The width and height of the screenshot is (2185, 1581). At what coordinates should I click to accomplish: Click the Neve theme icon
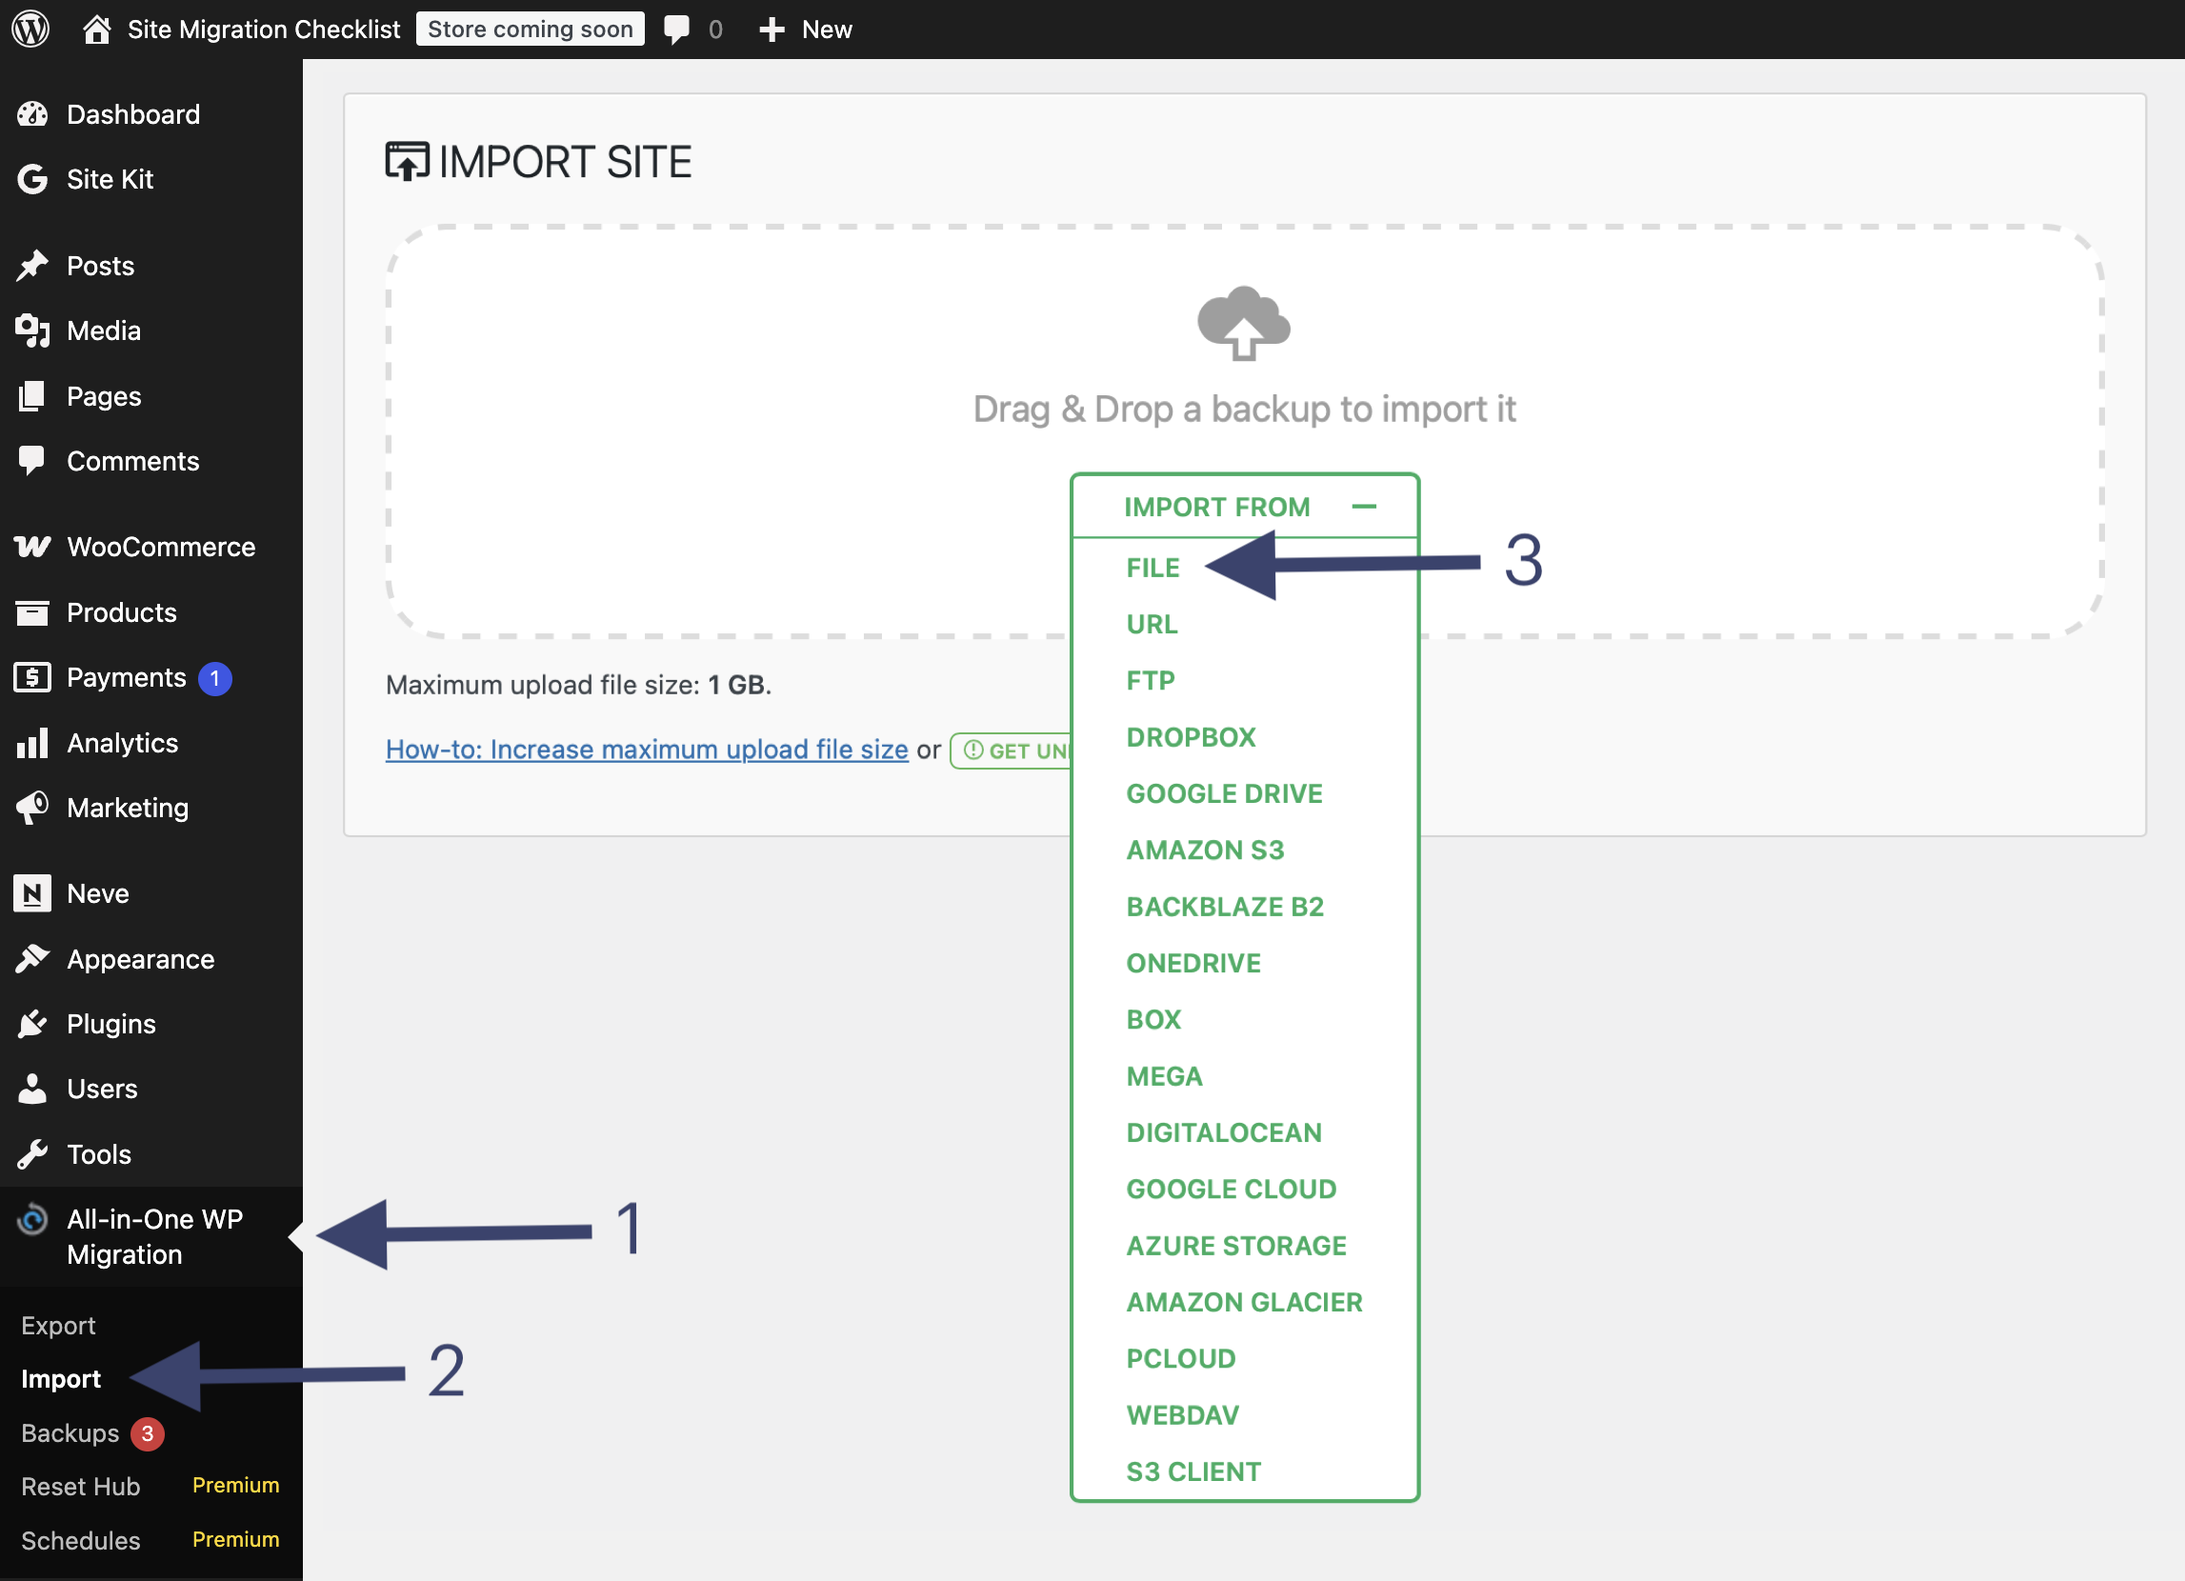(x=32, y=894)
